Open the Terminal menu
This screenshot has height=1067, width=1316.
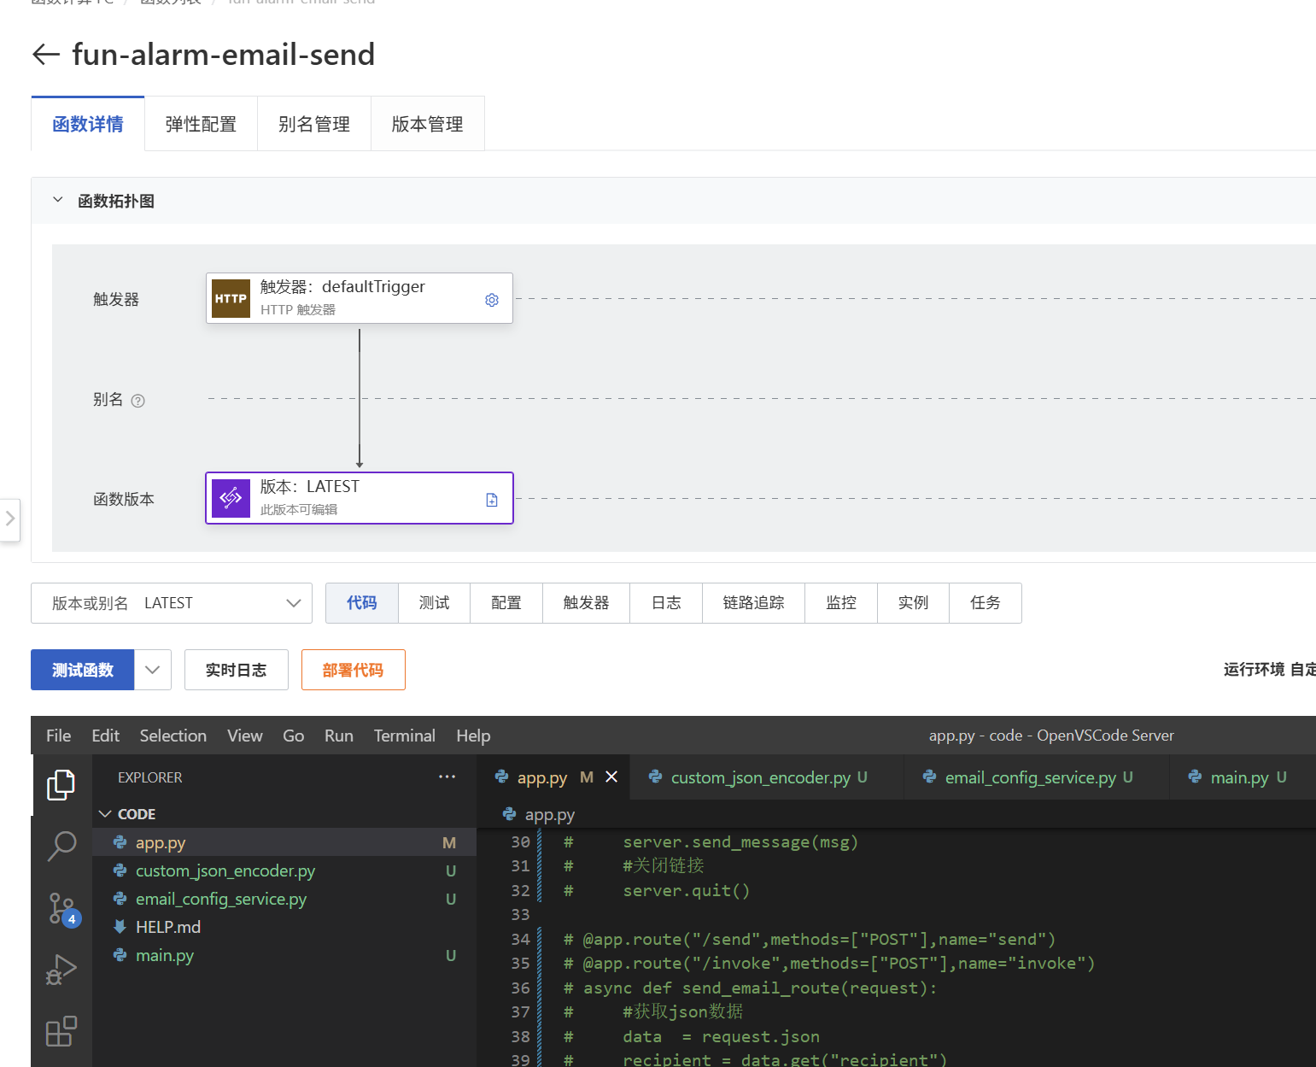point(405,736)
